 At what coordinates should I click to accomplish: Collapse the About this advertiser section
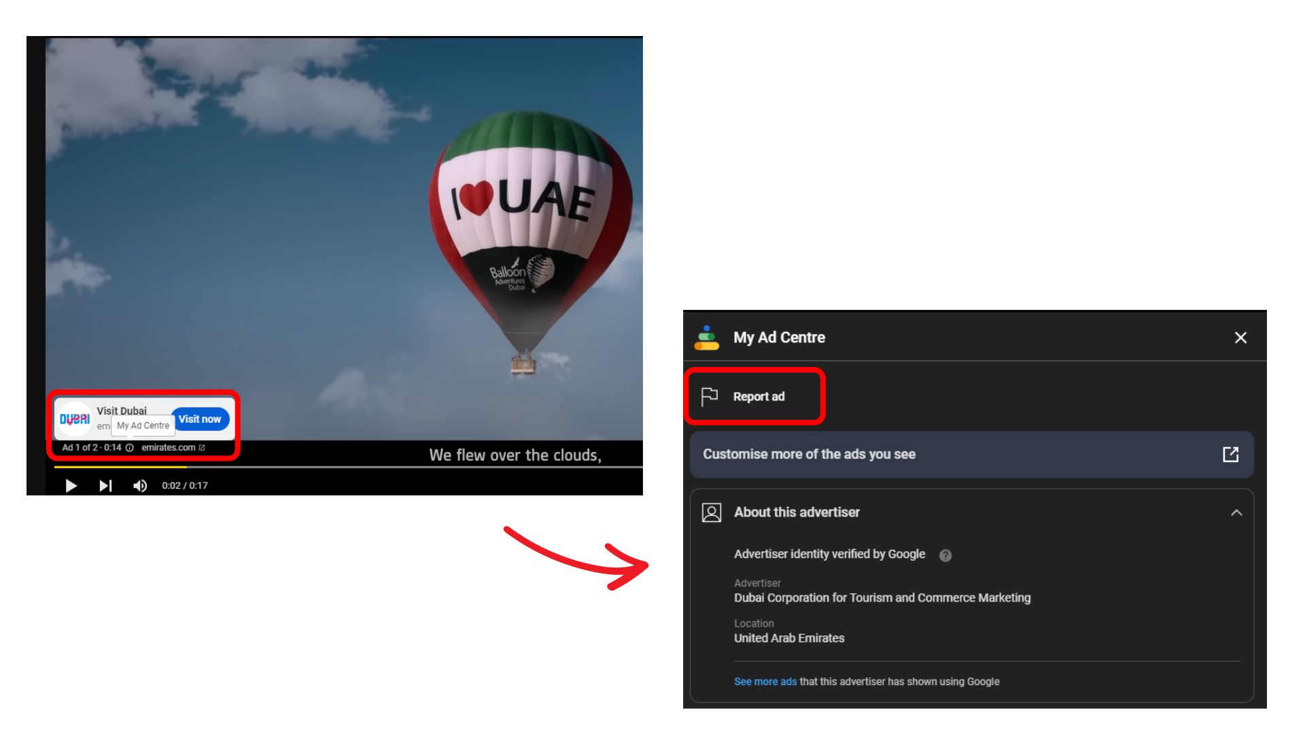1236,512
